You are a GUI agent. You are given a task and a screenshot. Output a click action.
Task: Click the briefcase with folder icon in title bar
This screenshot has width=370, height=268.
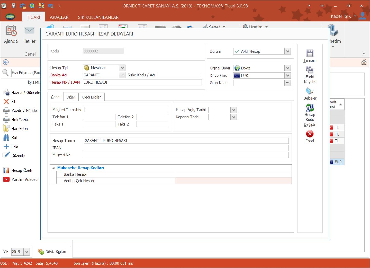point(23,6)
